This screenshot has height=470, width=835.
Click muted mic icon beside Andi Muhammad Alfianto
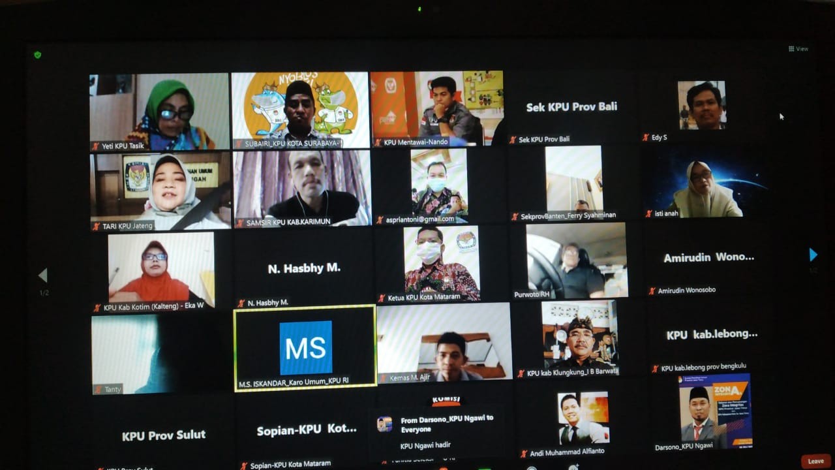[x=524, y=452]
